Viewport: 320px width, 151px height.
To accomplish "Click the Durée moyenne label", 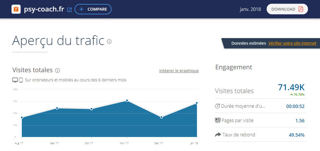I will point(243,106).
